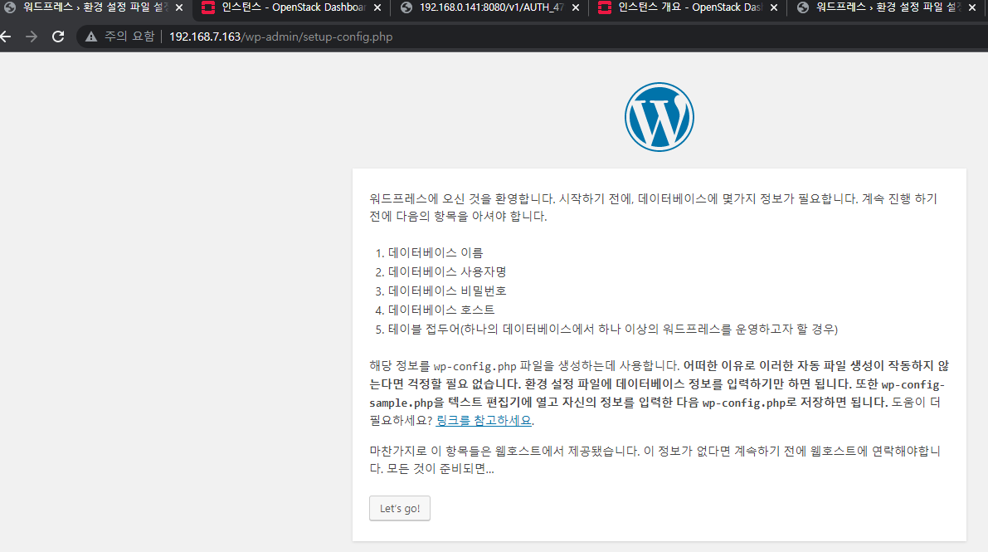This screenshot has width=988, height=552.
Task: Click the list item 데이터베이스 비밀번호
Action: tap(447, 291)
